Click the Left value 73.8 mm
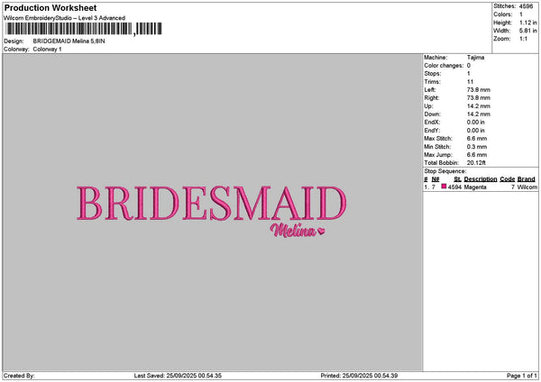The width and height of the screenshot is (541, 382). click(x=479, y=89)
